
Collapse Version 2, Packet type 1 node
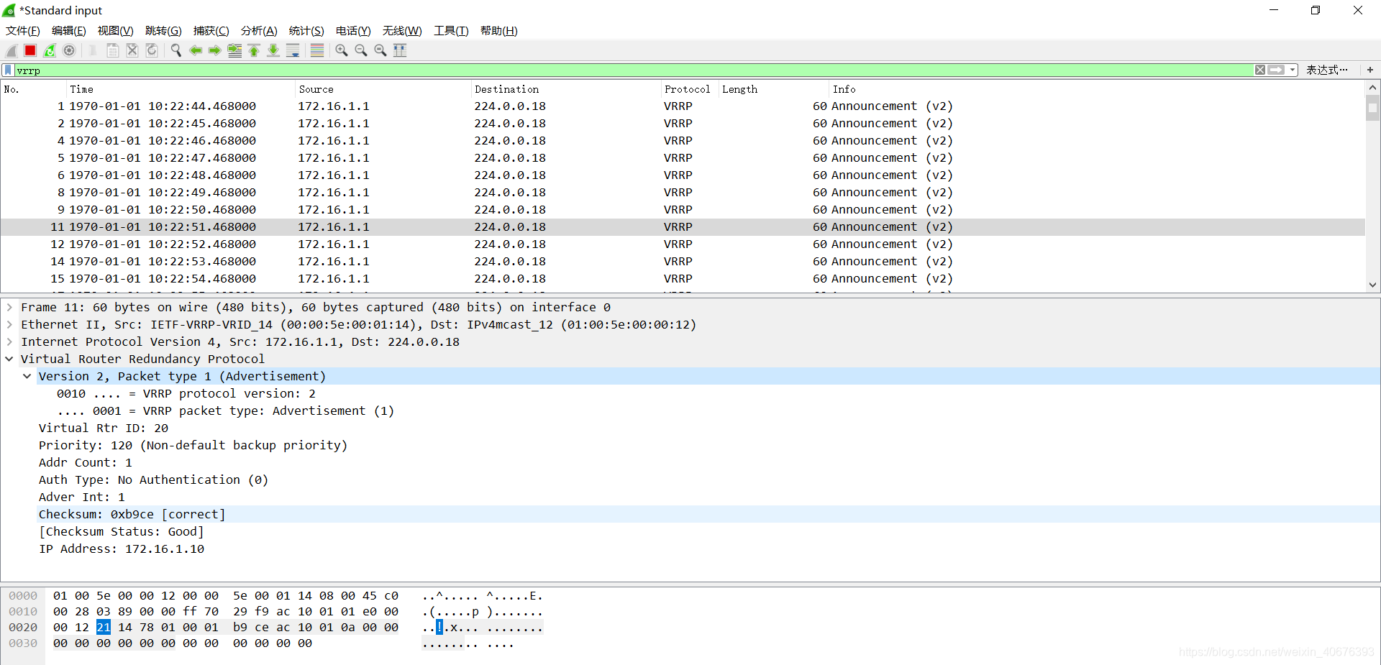click(27, 376)
